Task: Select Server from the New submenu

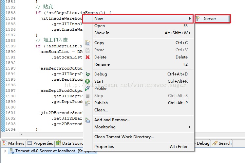Action: coord(210,19)
